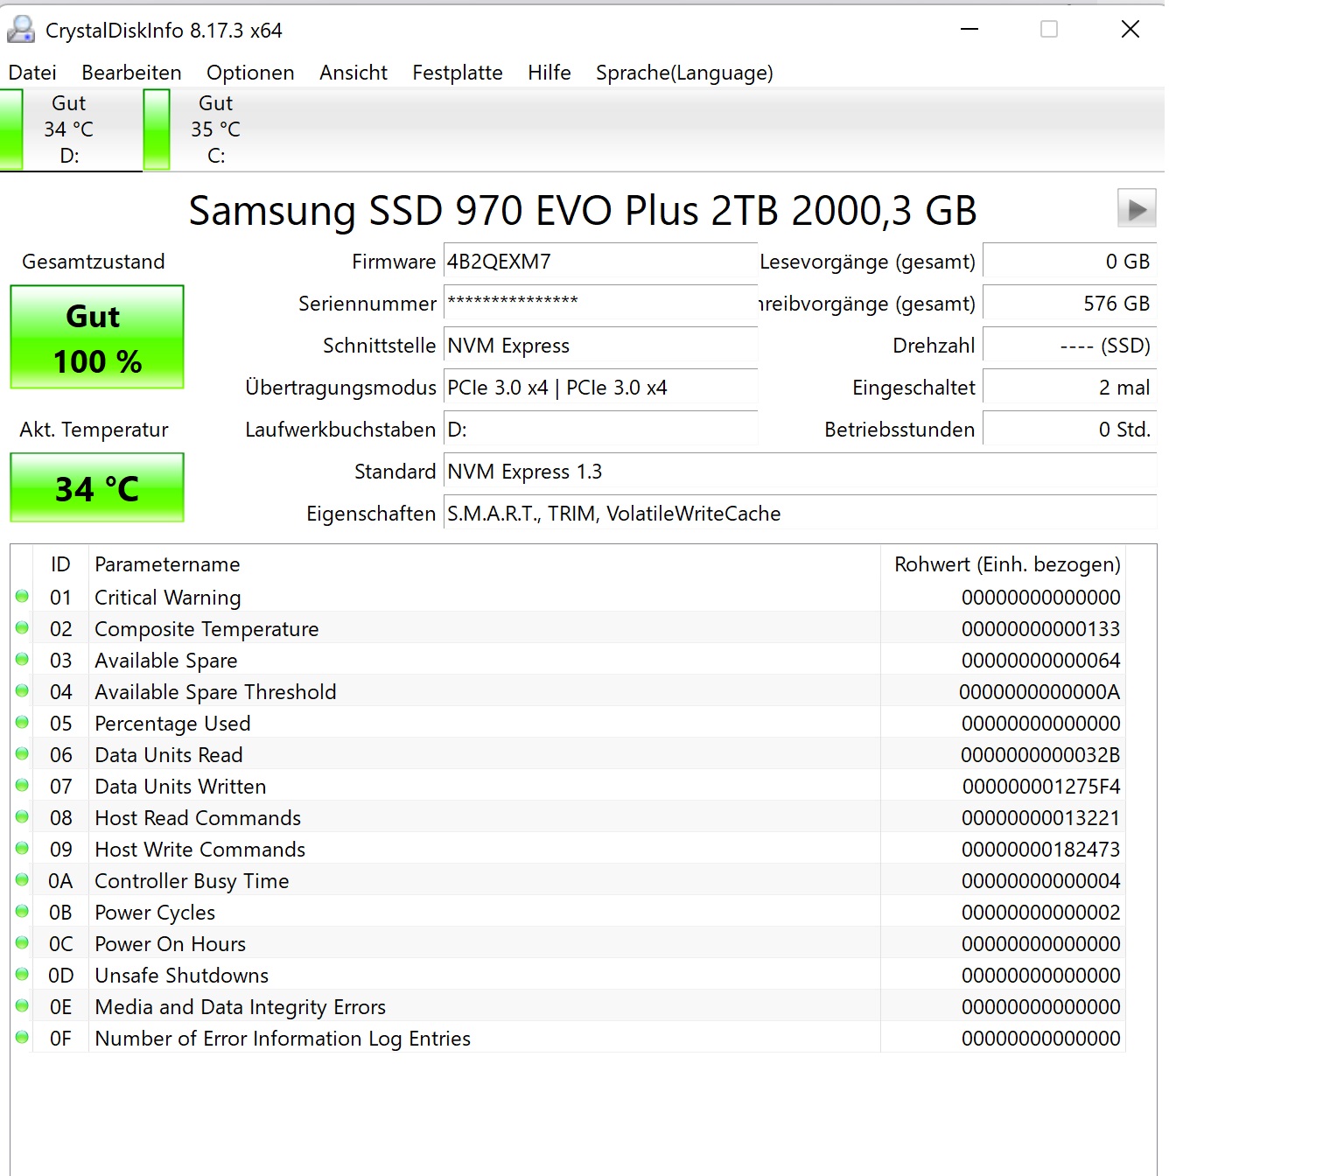1344x1176 pixels.
Task: Select the C: drive tab
Action: pos(215,129)
